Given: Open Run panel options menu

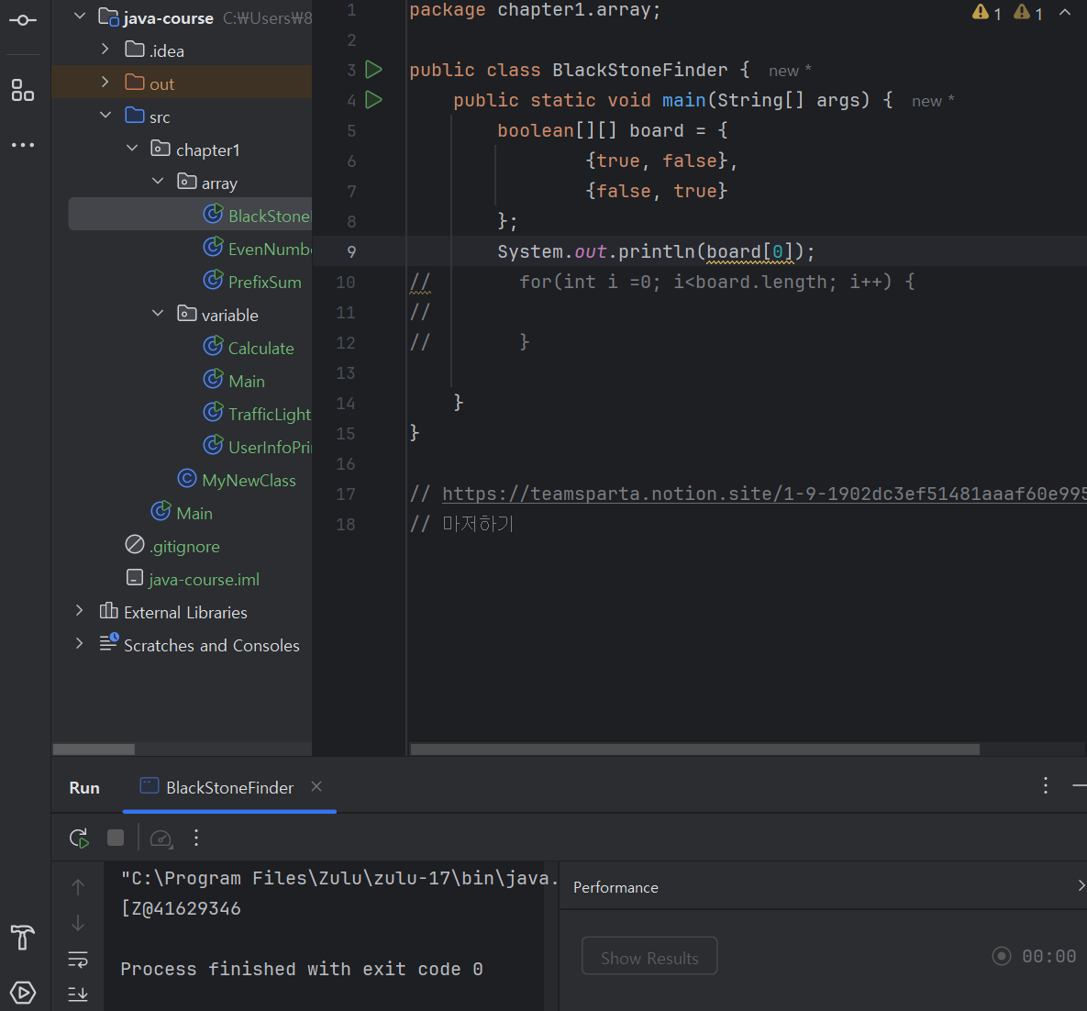Looking at the screenshot, I should pos(1046,785).
